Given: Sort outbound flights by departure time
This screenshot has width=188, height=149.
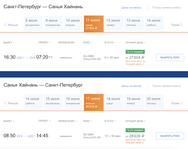Looking at the screenshot, I should pos(9,43).
